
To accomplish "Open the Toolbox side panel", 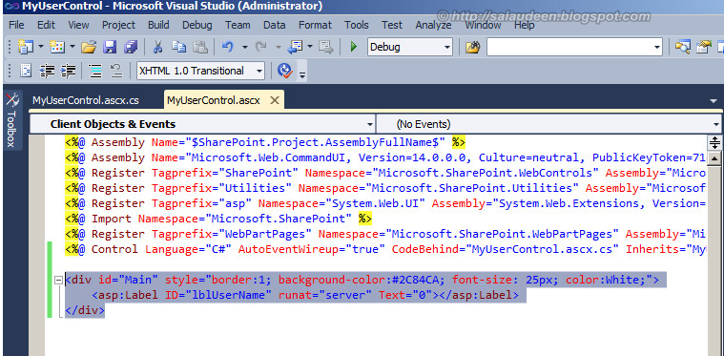I will pyautogui.click(x=11, y=119).
